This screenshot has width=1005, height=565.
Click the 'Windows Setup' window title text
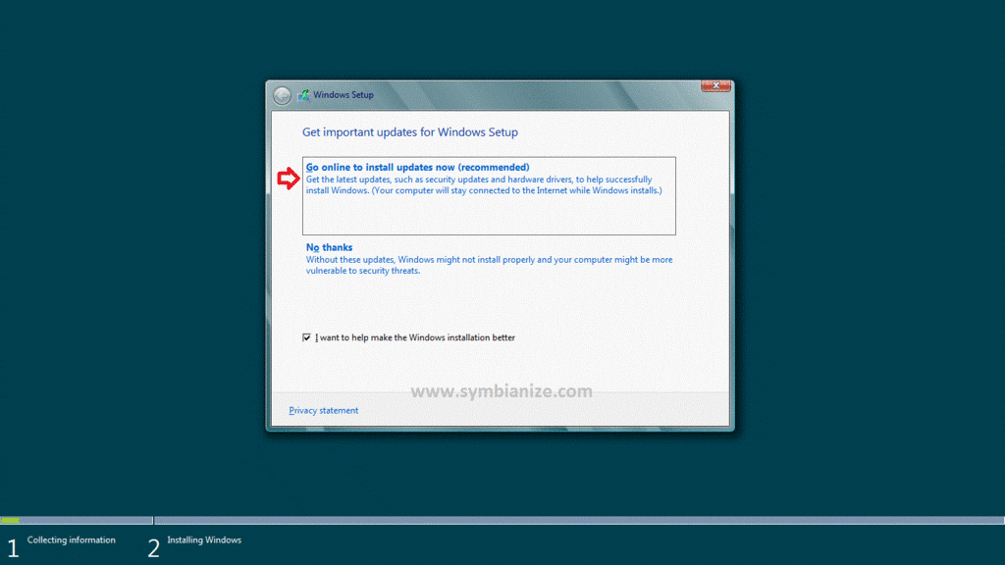point(344,95)
